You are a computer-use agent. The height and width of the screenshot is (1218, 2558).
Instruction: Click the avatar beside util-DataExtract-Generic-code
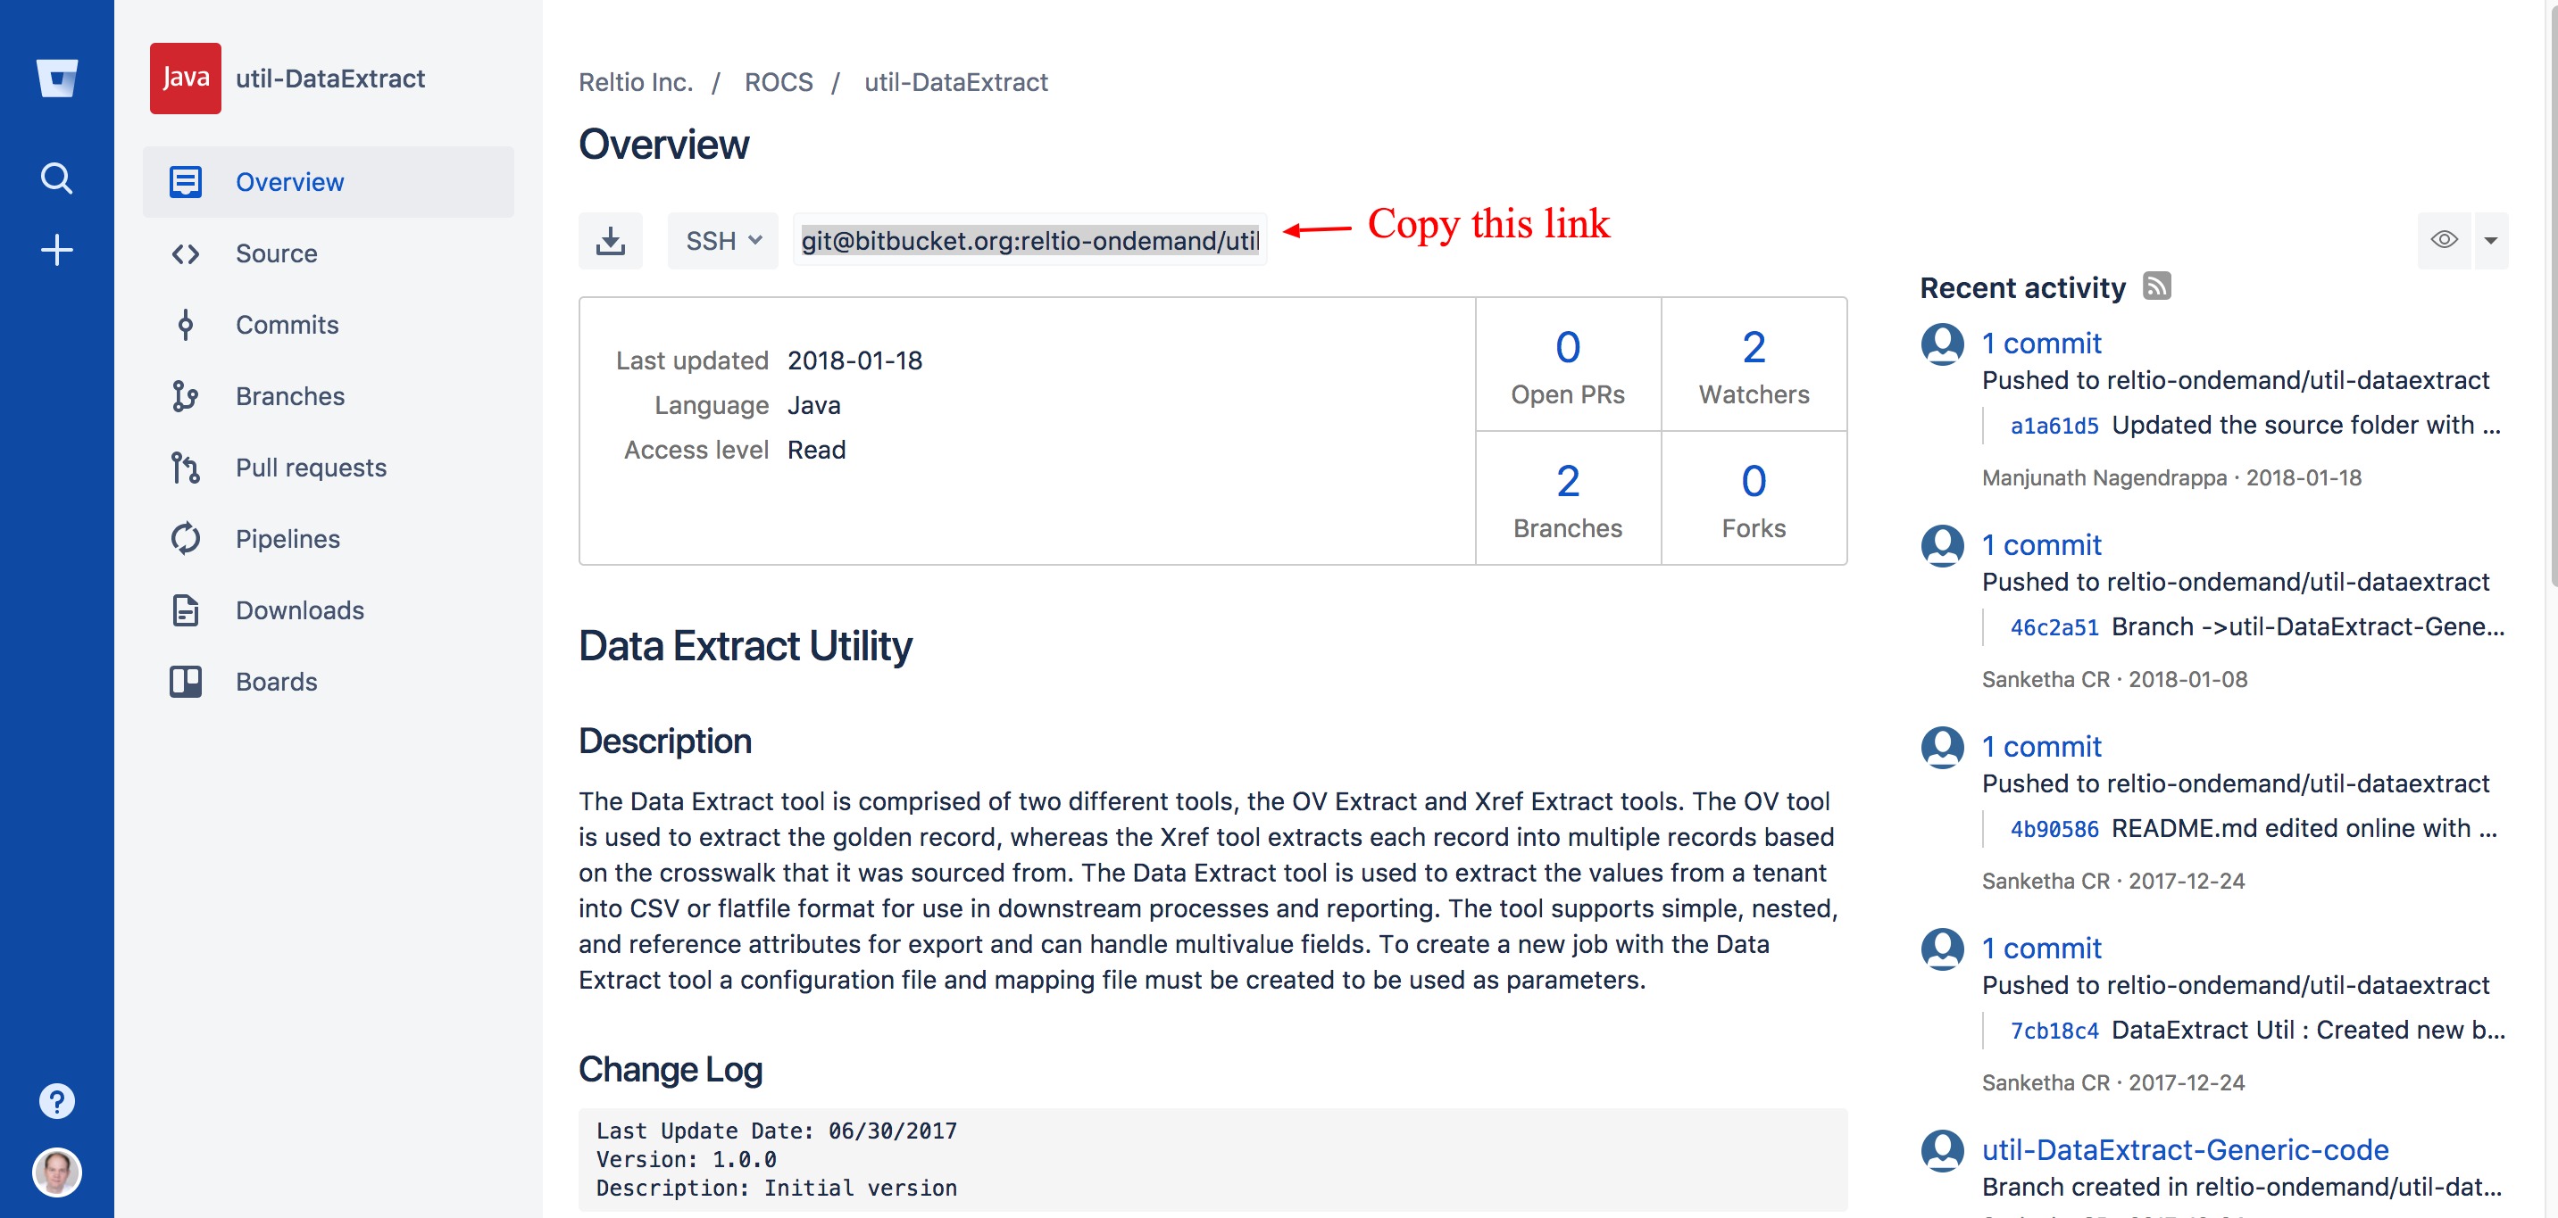(1942, 1150)
